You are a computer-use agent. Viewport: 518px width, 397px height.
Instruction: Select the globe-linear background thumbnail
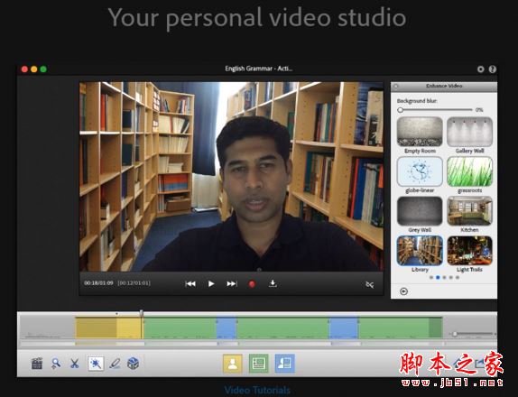coord(420,171)
